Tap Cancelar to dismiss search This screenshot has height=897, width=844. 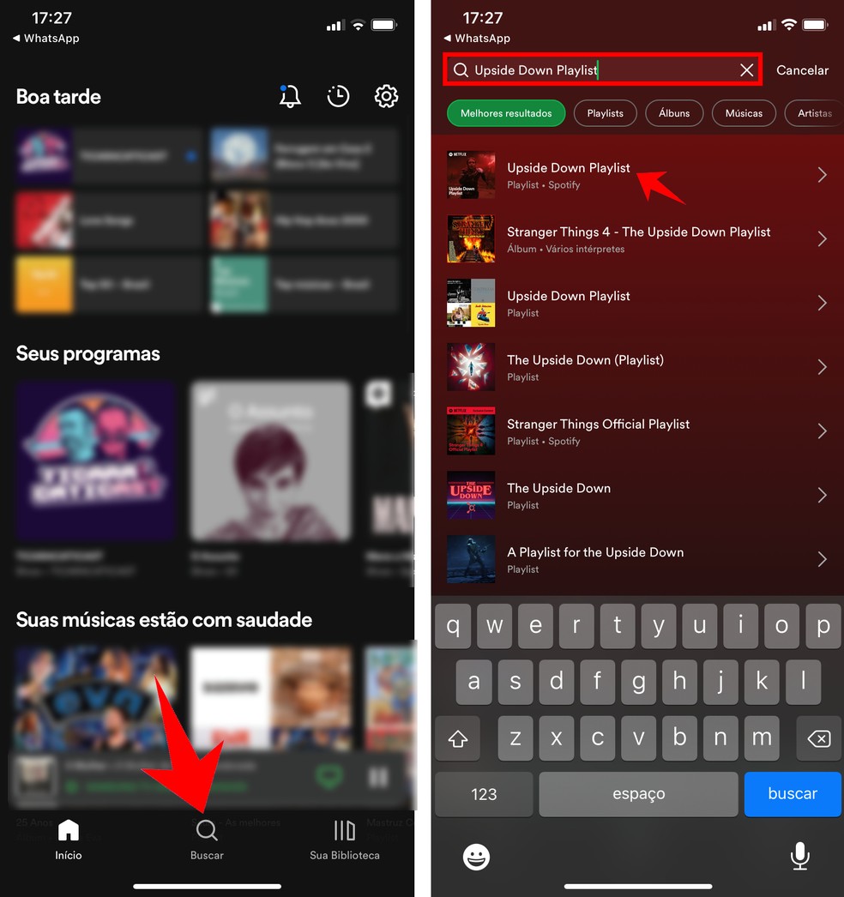point(803,70)
